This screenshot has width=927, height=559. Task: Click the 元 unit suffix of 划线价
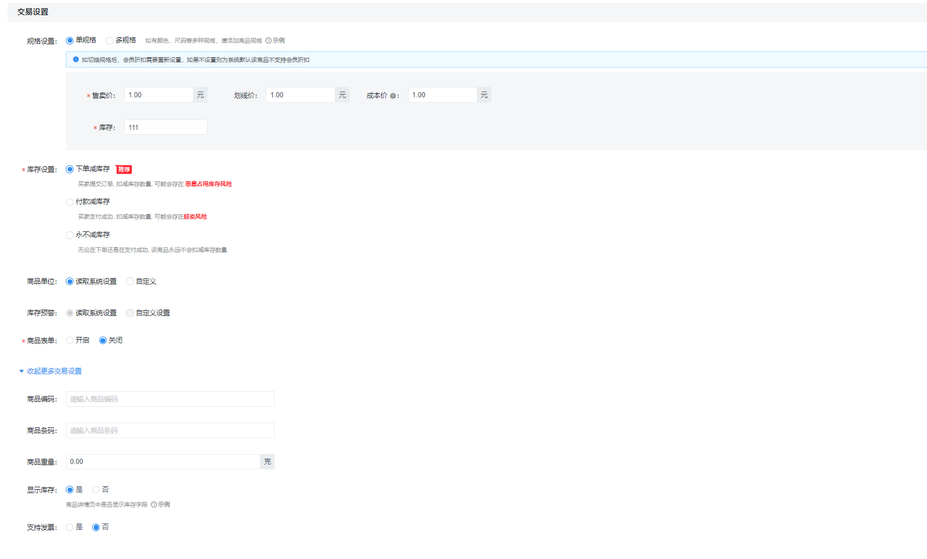point(342,95)
